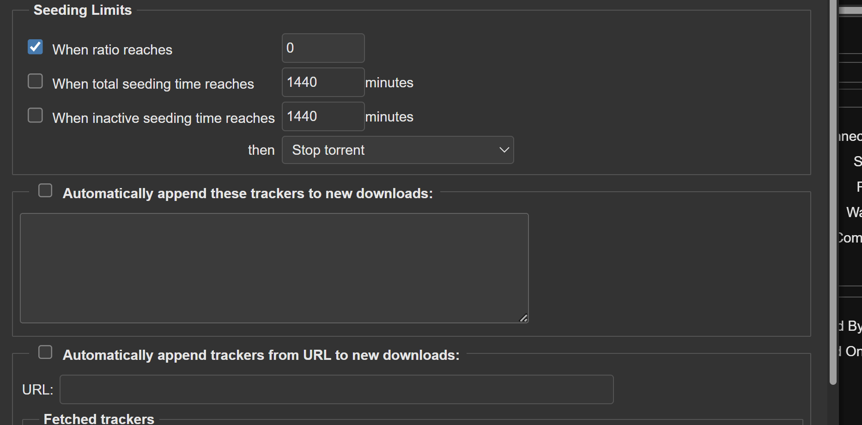862x425 pixels.
Task: Enable 'When total seeding time reaches' checkbox
Action: point(35,81)
